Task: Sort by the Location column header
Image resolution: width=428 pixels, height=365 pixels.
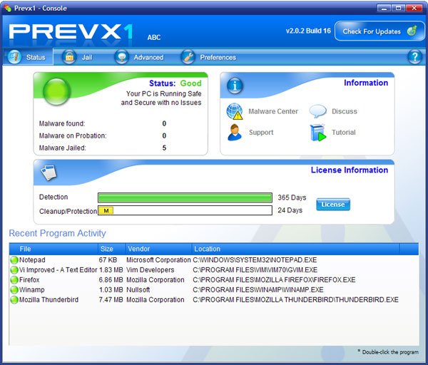Action: 296,249
